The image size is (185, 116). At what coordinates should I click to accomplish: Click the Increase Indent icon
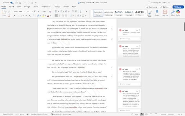pos(76,11)
